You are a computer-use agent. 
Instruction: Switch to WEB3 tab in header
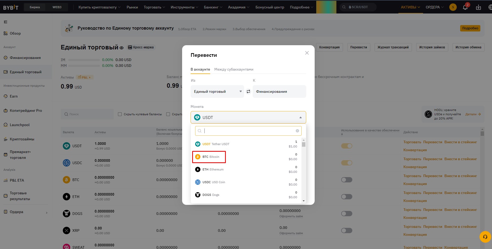point(57,7)
